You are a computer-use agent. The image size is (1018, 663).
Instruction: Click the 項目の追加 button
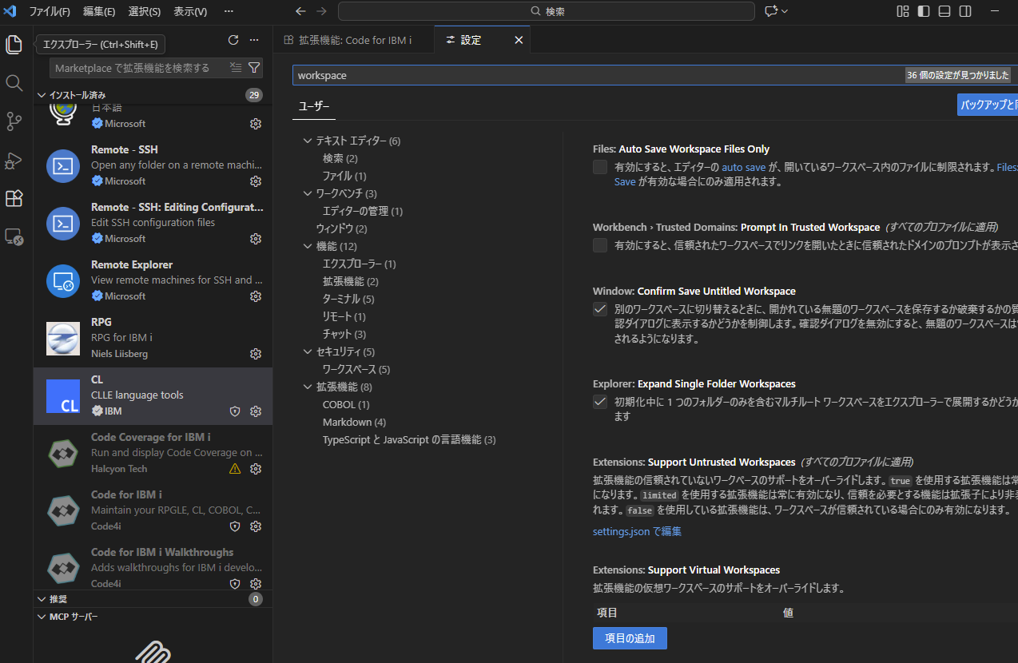(630, 638)
